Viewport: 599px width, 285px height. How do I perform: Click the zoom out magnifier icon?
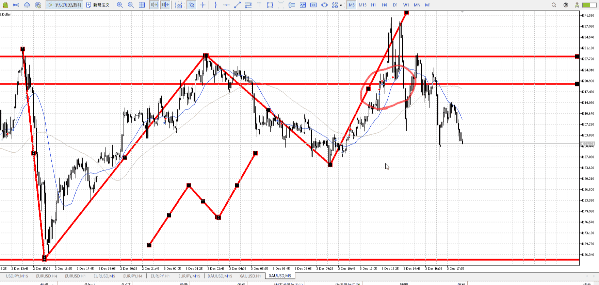tap(131, 5)
